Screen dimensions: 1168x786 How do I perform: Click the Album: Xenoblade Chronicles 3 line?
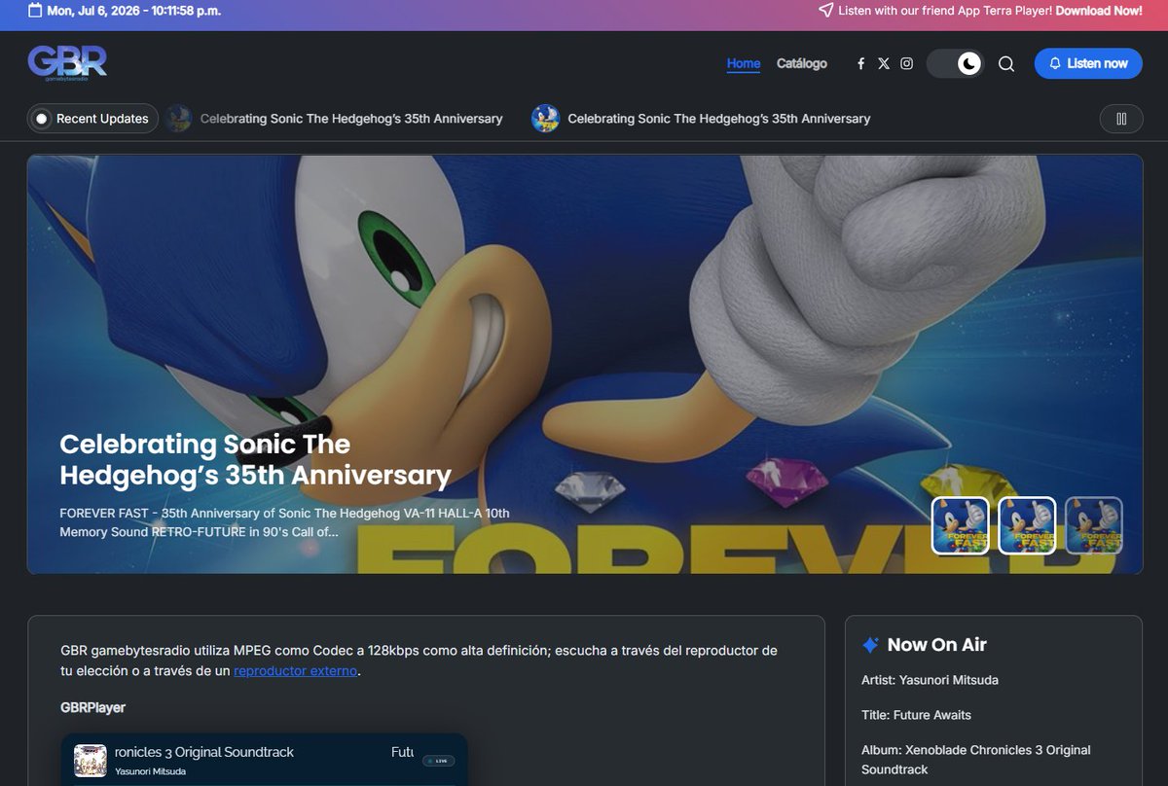[975, 760]
